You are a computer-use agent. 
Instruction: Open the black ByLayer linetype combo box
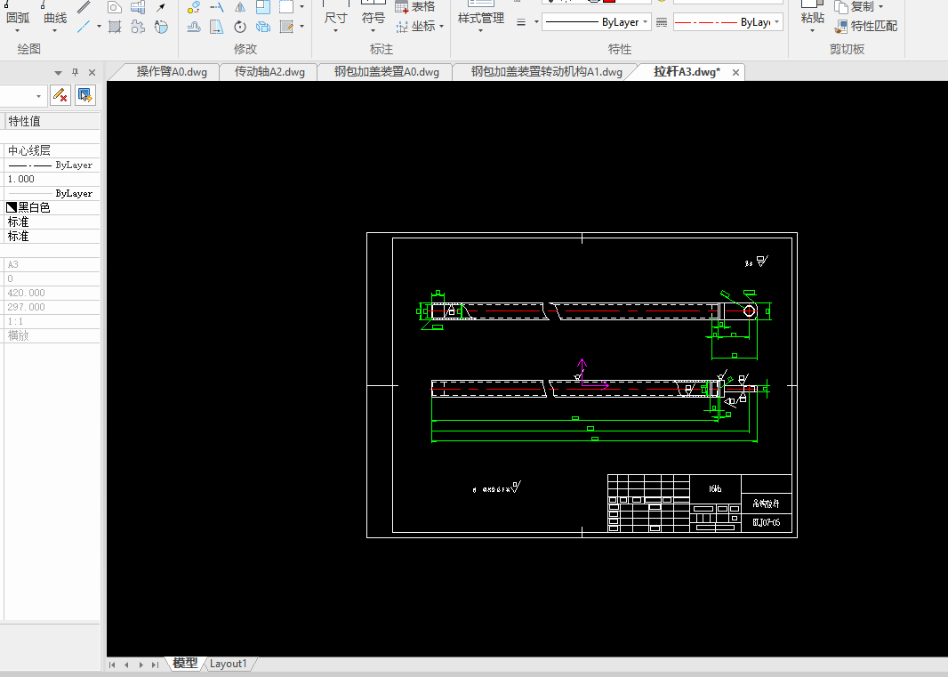597,22
